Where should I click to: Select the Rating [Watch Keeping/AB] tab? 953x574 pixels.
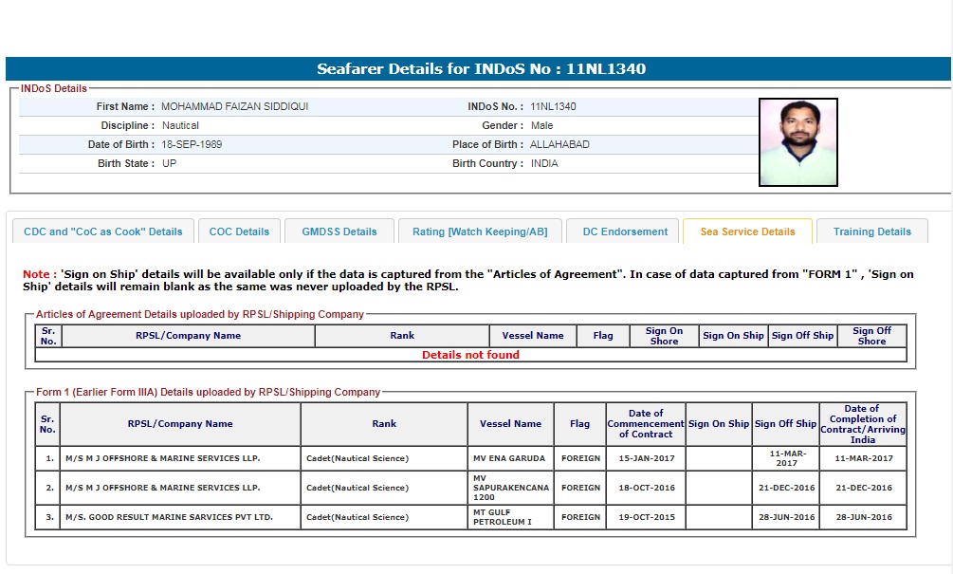(480, 231)
